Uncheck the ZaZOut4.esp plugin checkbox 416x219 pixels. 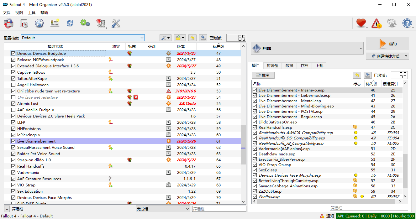tap(255, 191)
